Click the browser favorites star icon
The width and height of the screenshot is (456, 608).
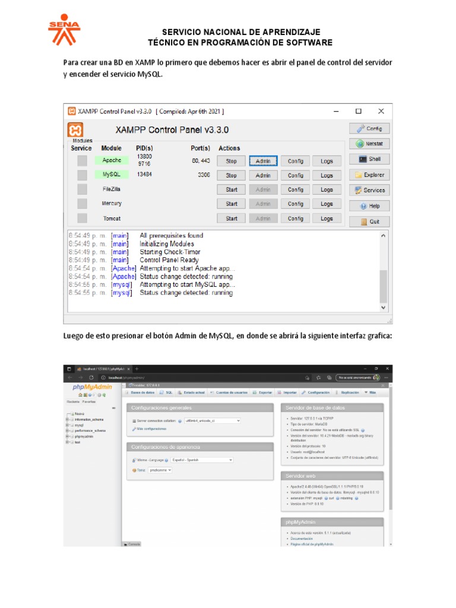318,377
